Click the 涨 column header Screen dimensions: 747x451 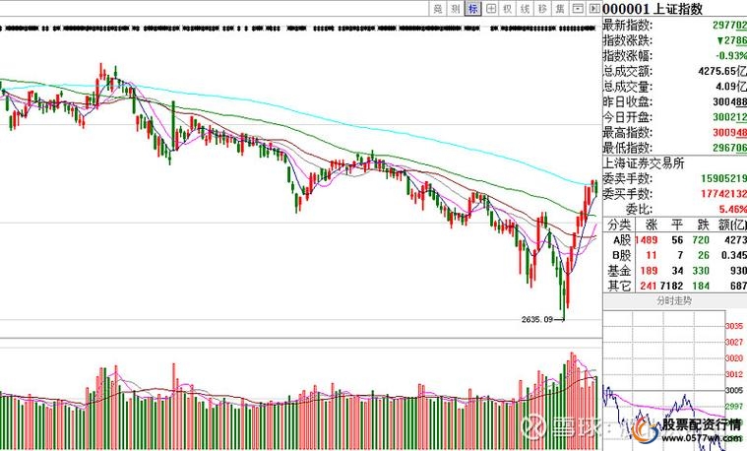(650, 225)
